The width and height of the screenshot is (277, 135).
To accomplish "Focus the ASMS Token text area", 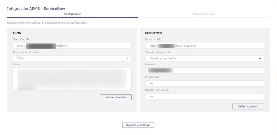I will coord(72,79).
